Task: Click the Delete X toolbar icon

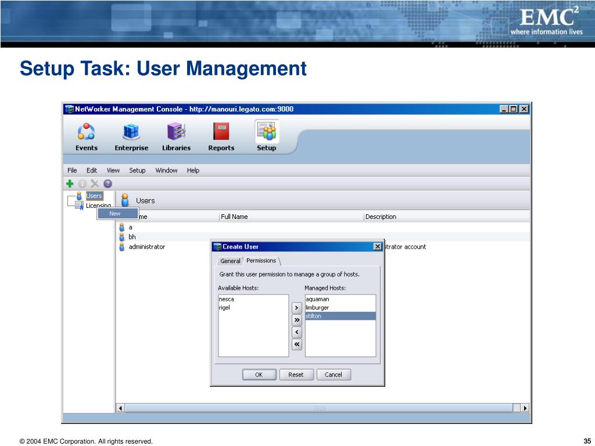Action: click(x=95, y=184)
